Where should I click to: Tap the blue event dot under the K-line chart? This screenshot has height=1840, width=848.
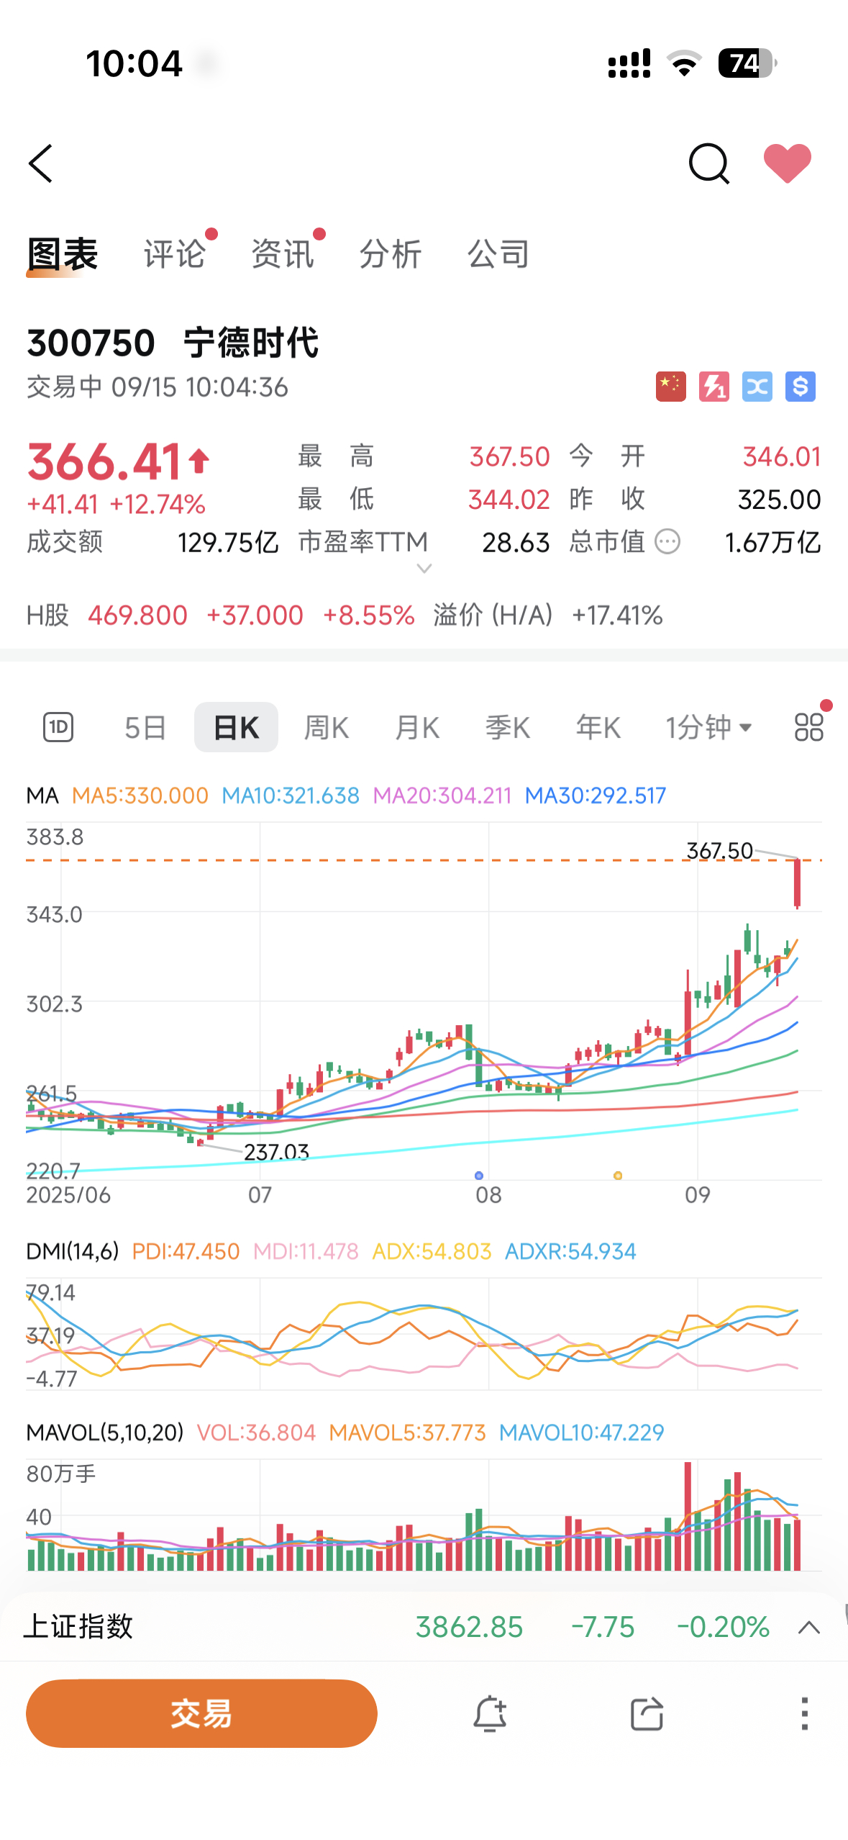479,1176
